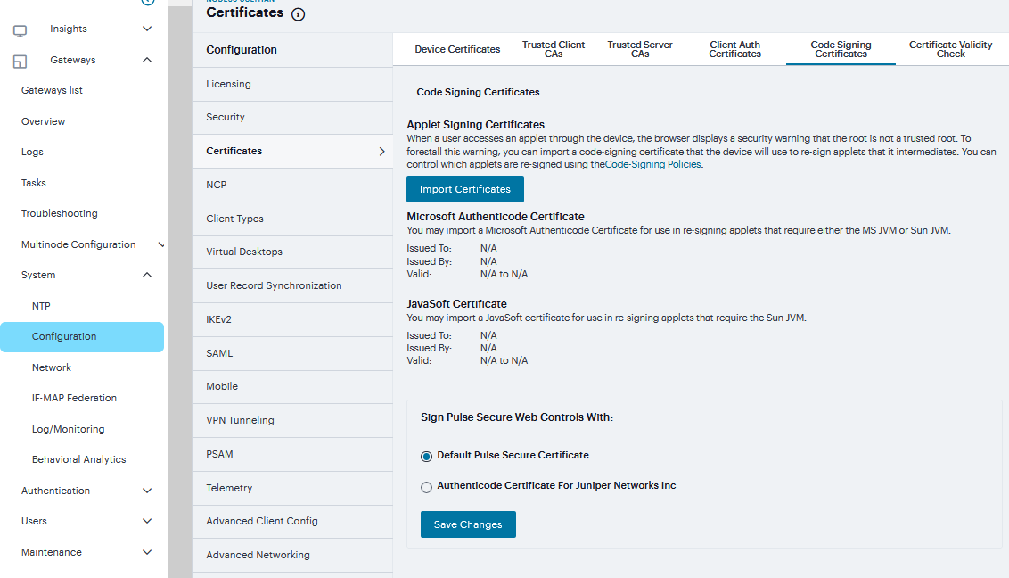The height and width of the screenshot is (578, 1009).
Task: Click the Insights monitor icon
Action: tap(20, 30)
